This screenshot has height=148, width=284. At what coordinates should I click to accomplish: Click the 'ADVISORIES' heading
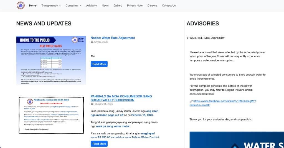pyautogui.click(x=203, y=24)
